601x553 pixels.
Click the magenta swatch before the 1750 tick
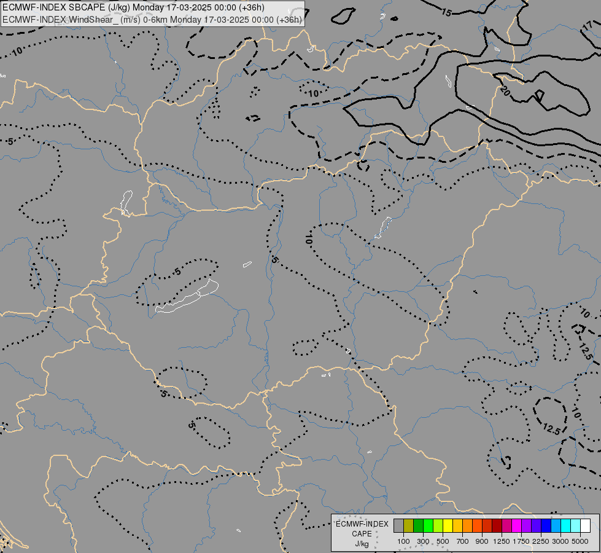[517, 526]
